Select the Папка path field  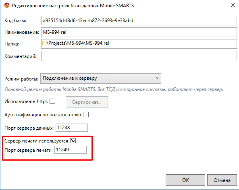[139, 44]
